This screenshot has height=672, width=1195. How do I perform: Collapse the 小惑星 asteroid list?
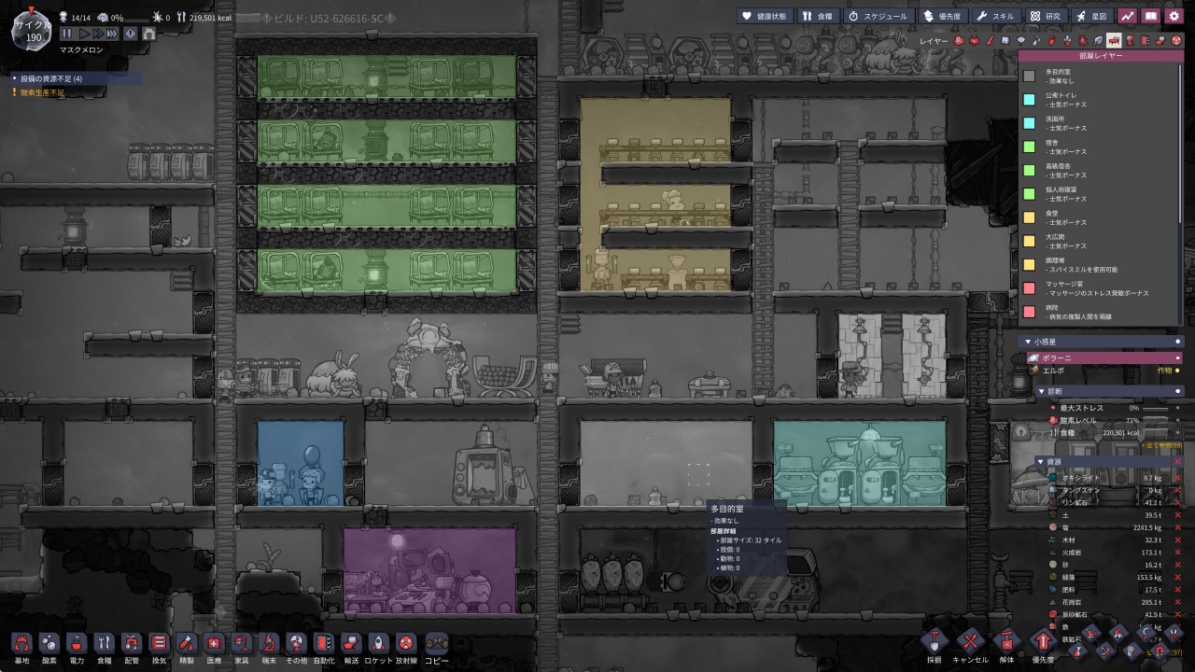pyautogui.click(x=1028, y=342)
